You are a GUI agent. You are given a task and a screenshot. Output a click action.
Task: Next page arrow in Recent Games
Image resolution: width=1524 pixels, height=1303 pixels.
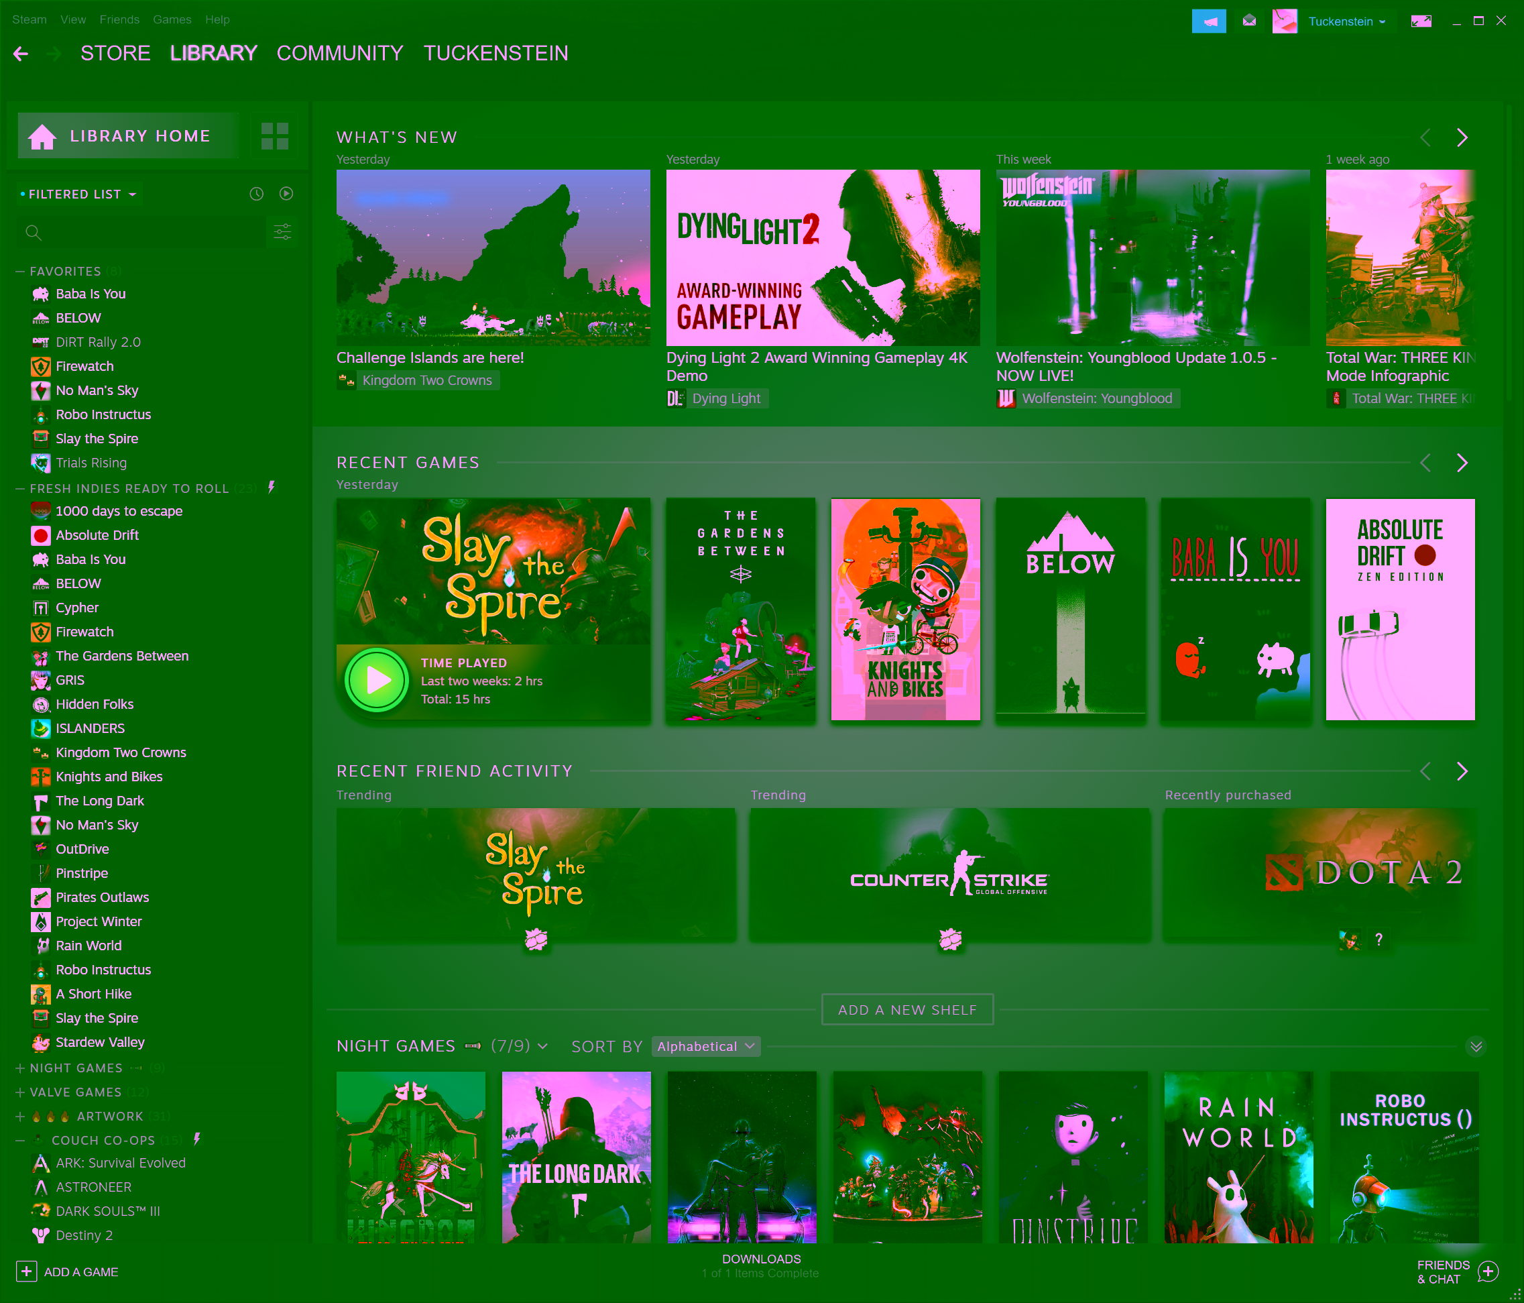point(1462,463)
